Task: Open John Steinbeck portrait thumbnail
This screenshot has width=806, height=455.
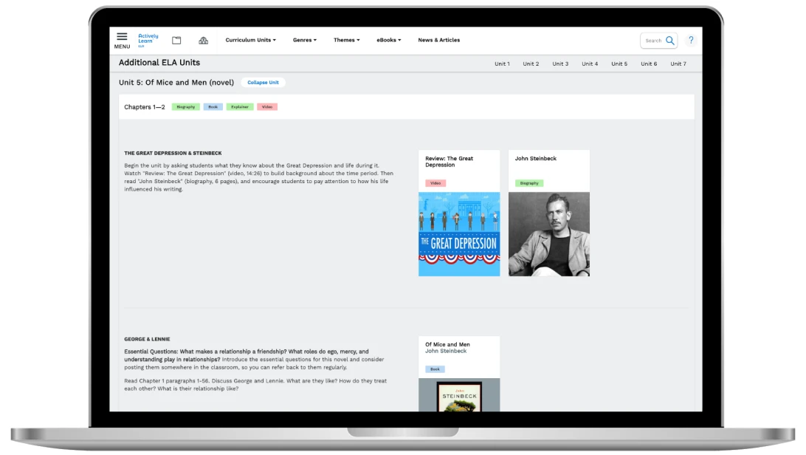Action: (549, 234)
